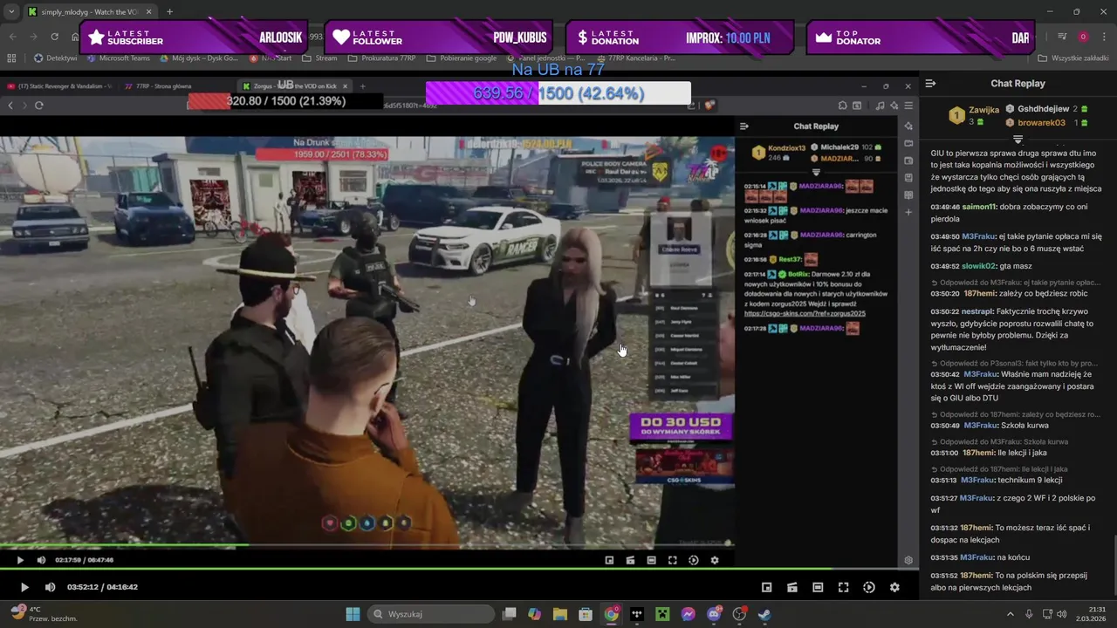This screenshot has width=1117, height=628.
Task: Show hidden system tray icons
Action: tap(1009, 614)
